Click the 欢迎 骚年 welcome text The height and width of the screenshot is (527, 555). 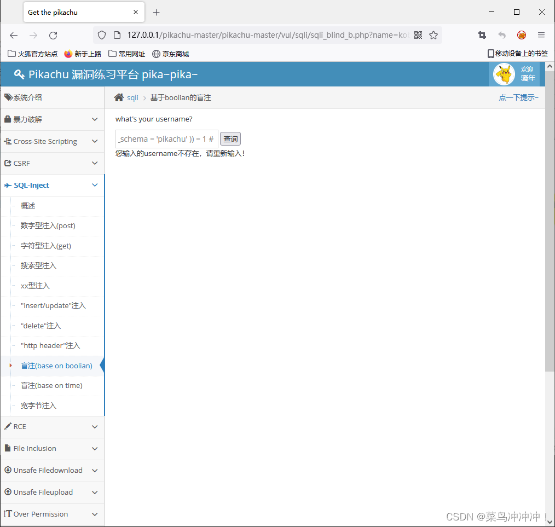tap(528, 74)
